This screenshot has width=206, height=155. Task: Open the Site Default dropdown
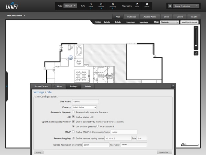(x=70, y=6)
